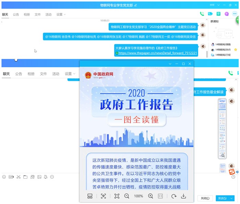Switch to the 相册 tab
Viewport: 240px width, 204px height.
27,14
